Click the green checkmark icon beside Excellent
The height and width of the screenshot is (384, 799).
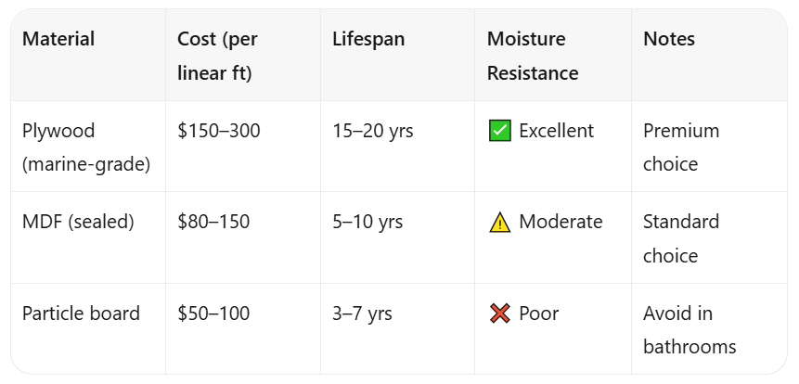click(500, 131)
